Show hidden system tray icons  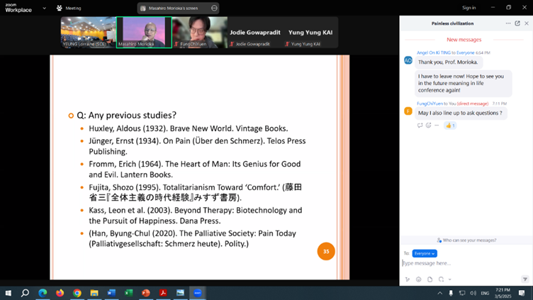tap(440, 293)
